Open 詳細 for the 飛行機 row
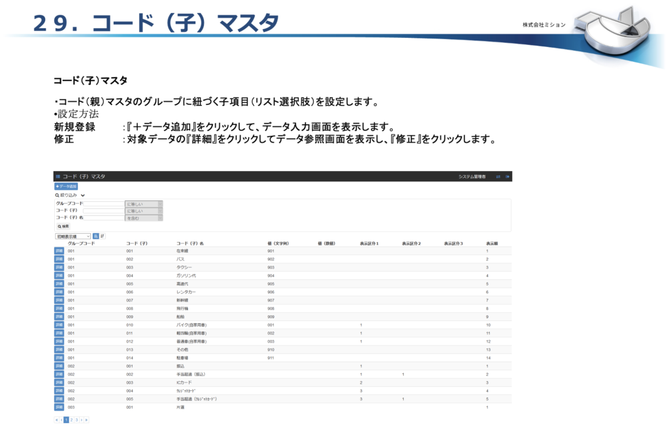Image resolution: width=669 pixels, height=436 pixels. pos(59,309)
